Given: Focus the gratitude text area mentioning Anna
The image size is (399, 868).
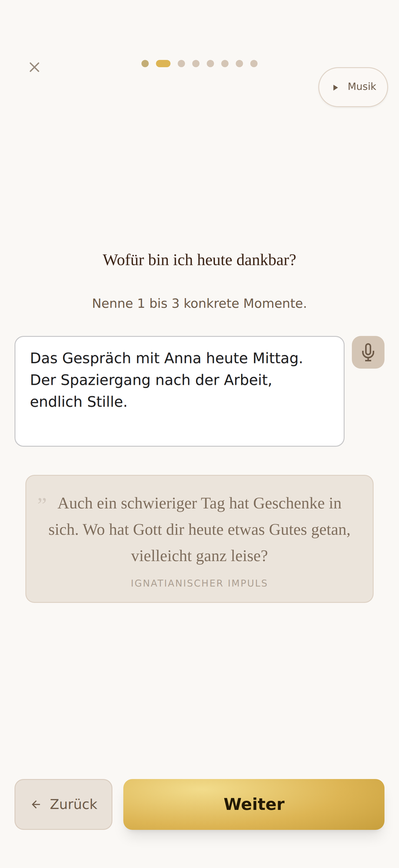Looking at the screenshot, I should tap(180, 391).
